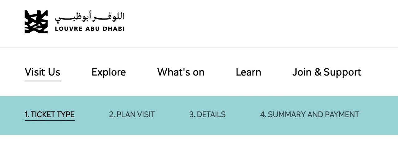The height and width of the screenshot is (166, 398).
Task: Select the 1. Ticket Type step
Action: point(50,115)
